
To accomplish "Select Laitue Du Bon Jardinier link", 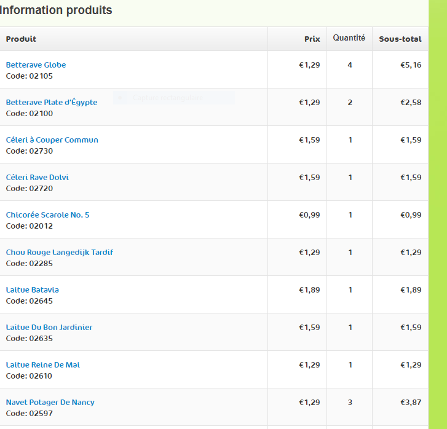I will point(49,328).
